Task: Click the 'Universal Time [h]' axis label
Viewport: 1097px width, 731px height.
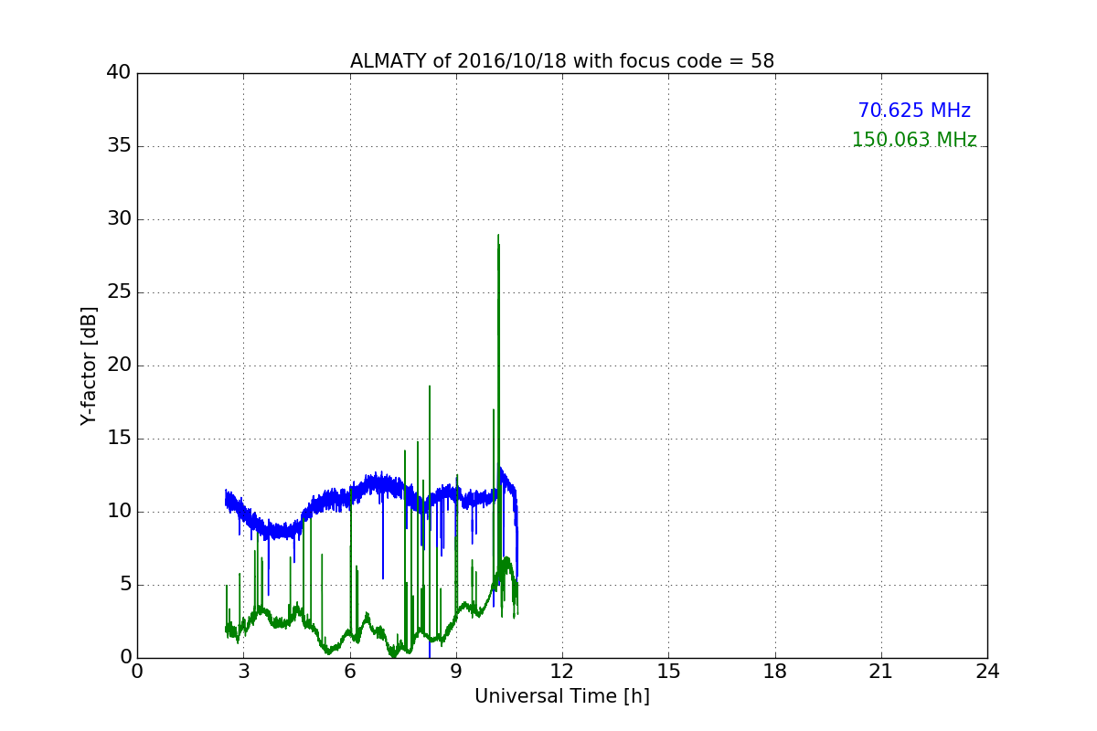Action: tap(562, 696)
